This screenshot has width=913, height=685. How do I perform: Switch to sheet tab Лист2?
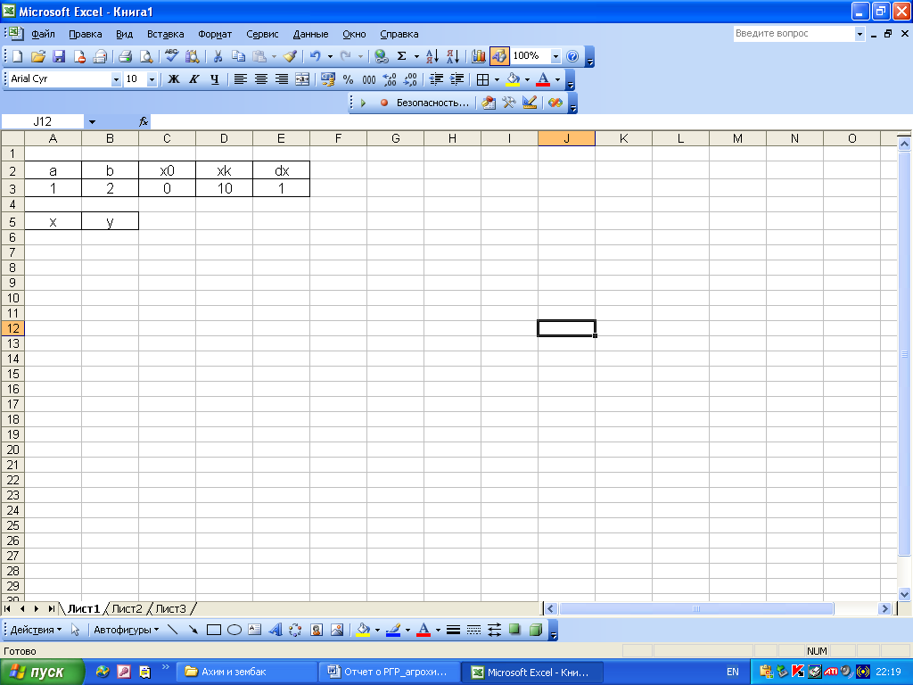(127, 608)
